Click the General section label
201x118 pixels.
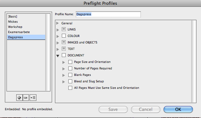(x=67, y=23)
